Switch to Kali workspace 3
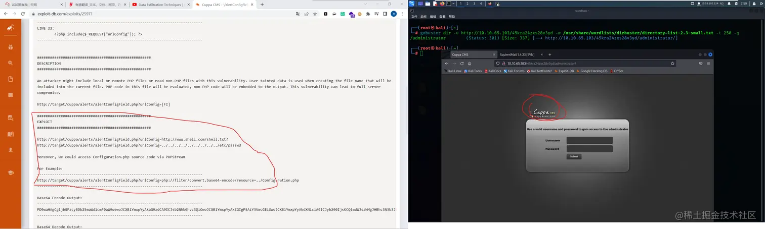765x229 pixels. 474,4
